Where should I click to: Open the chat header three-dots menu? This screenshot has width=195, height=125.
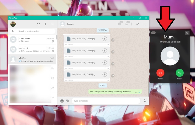tap(144, 24)
